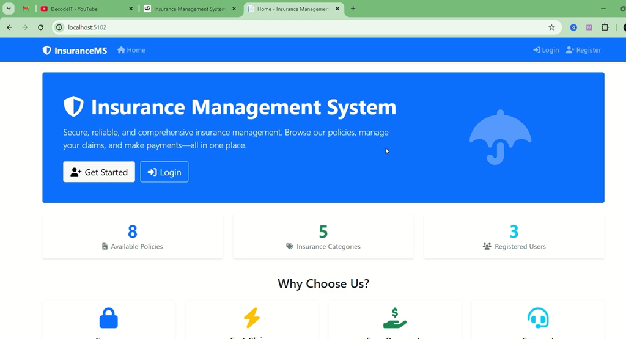Click the purple M extension icon
Screen dimensions: 626x339
pyautogui.click(x=589, y=27)
